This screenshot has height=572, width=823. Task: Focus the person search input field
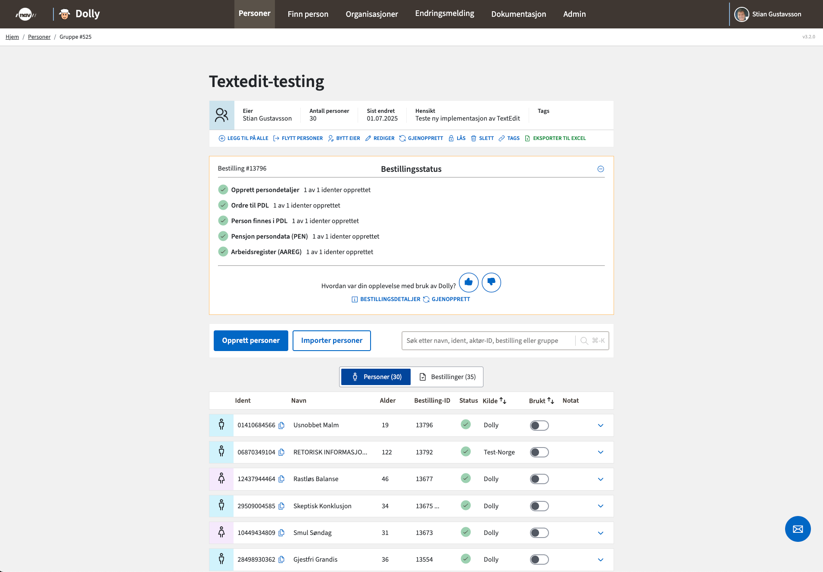(x=488, y=341)
